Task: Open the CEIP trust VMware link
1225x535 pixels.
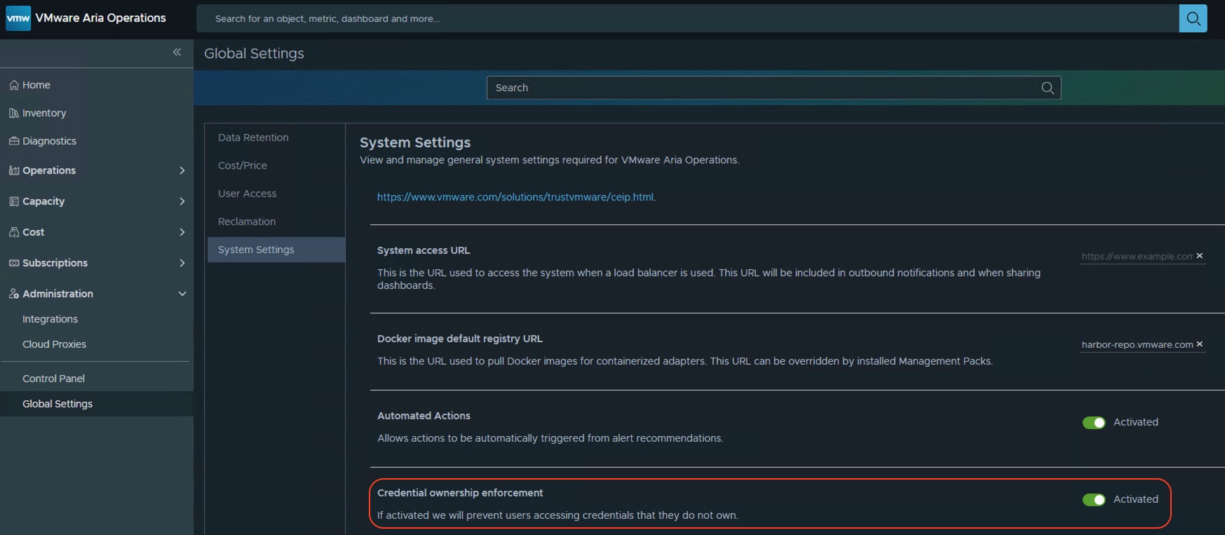Action: pyautogui.click(x=515, y=197)
